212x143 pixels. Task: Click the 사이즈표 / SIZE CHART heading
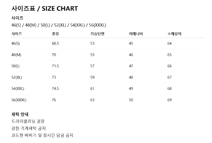coord(45,8)
